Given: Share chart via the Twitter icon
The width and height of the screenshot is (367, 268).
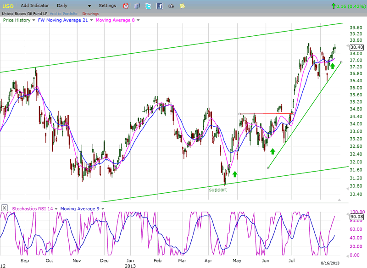Looking at the screenshot, I should tap(149, 6).
